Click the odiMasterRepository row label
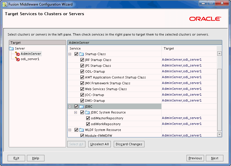Screen dimensions: 231x166 (x=107, y=118)
